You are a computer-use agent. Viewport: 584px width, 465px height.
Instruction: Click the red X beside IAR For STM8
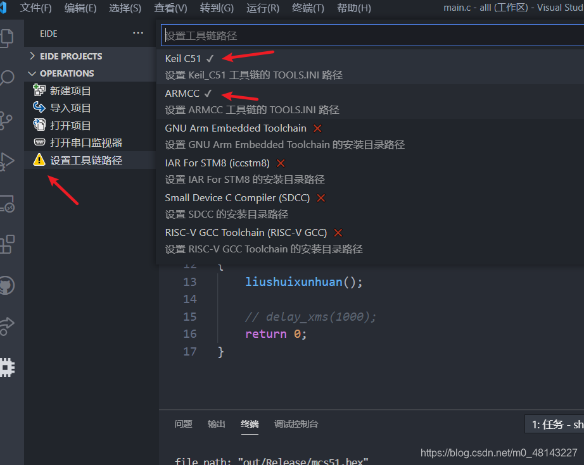pyautogui.click(x=281, y=163)
